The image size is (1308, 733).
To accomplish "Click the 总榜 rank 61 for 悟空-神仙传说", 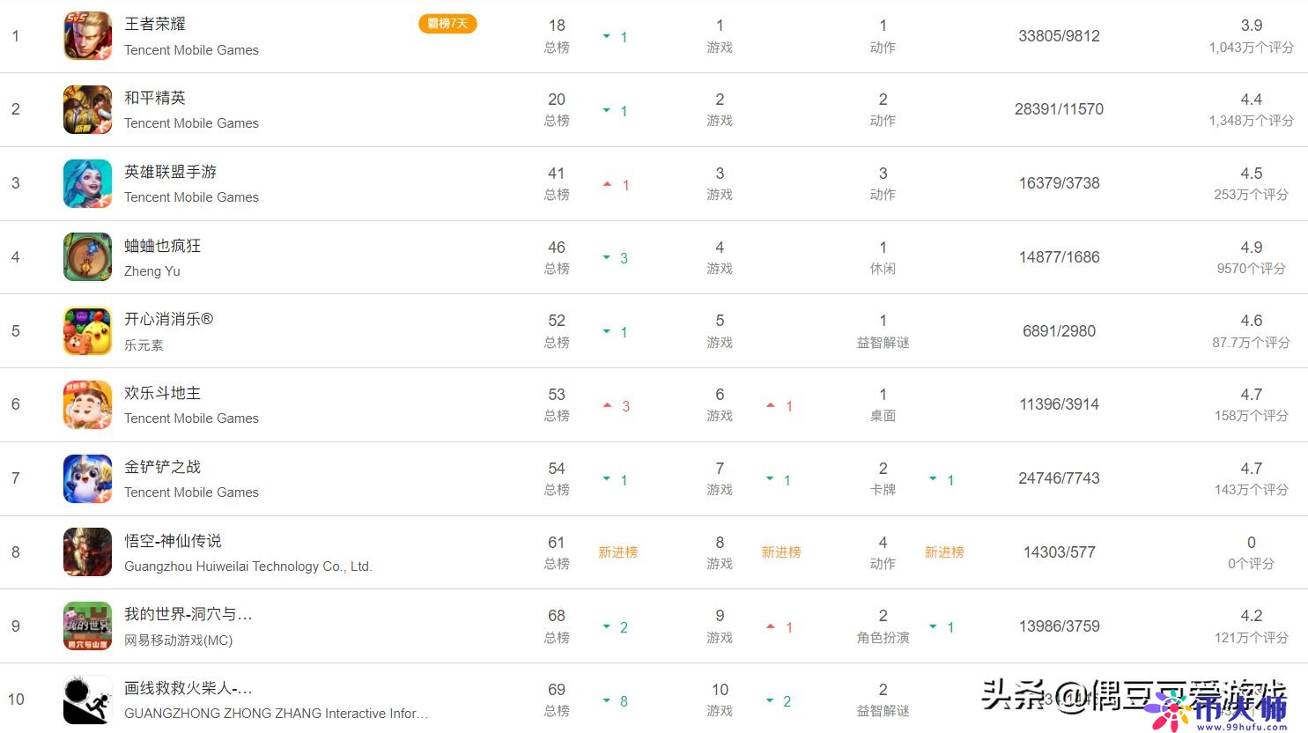I will click(557, 552).
